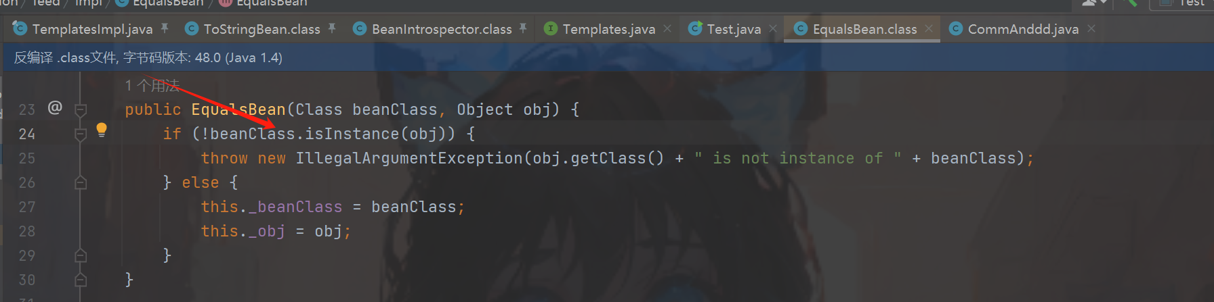The height and width of the screenshot is (302, 1214).
Task: Click the Templates.java interface icon
Action: coord(551,28)
